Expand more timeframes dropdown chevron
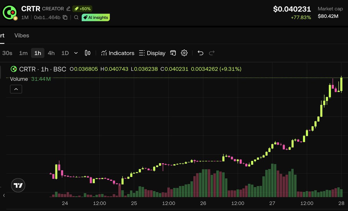 click(76, 53)
